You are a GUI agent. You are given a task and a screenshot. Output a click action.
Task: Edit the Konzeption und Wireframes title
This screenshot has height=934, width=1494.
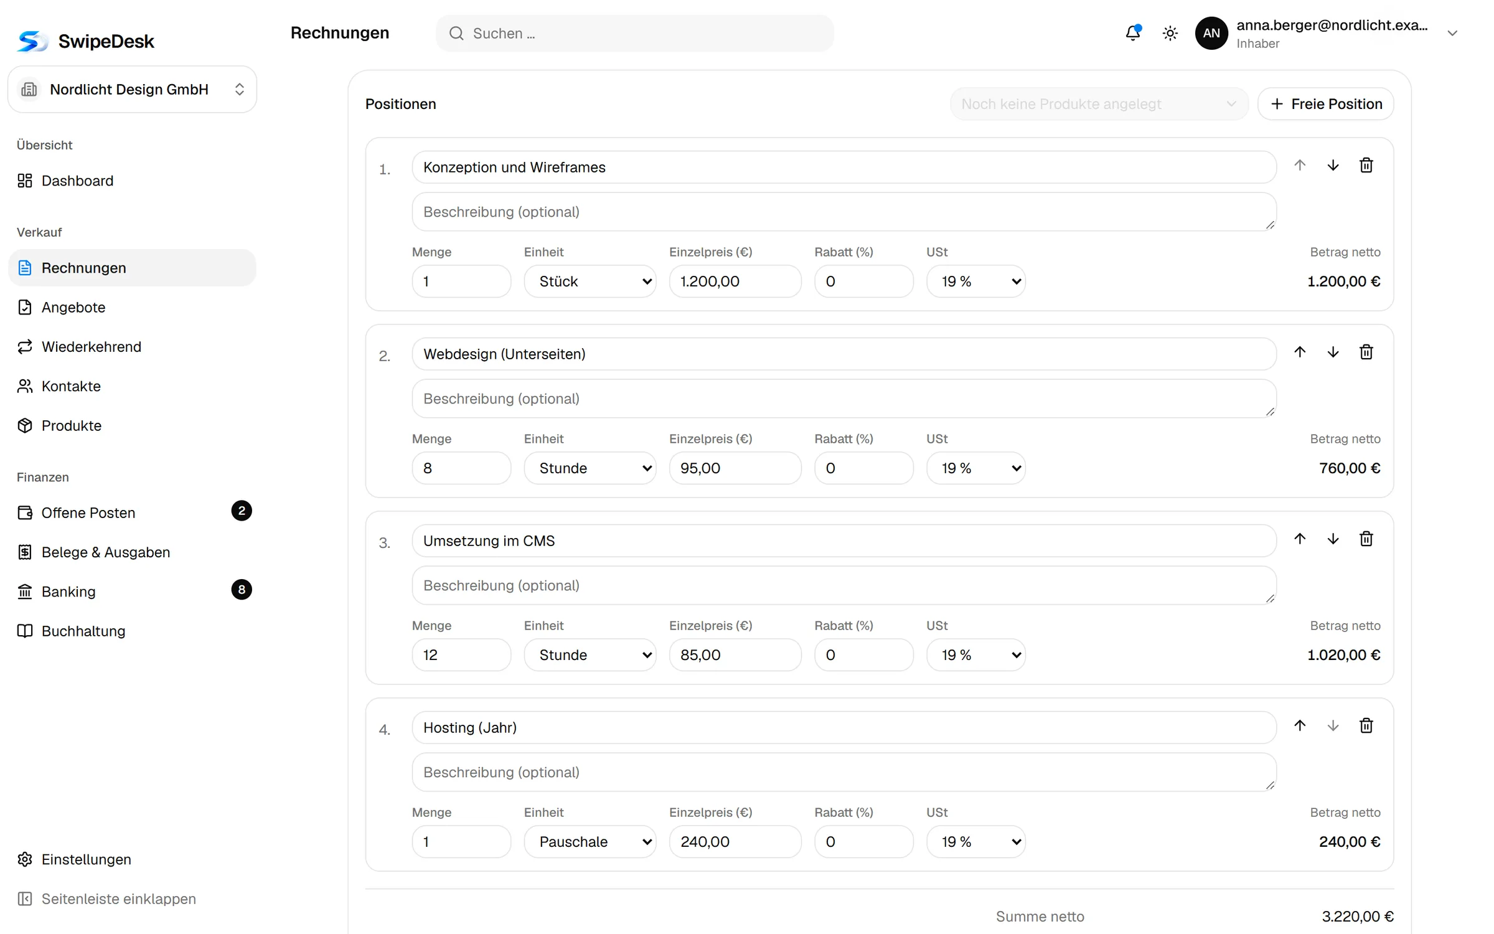click(844, 167)
